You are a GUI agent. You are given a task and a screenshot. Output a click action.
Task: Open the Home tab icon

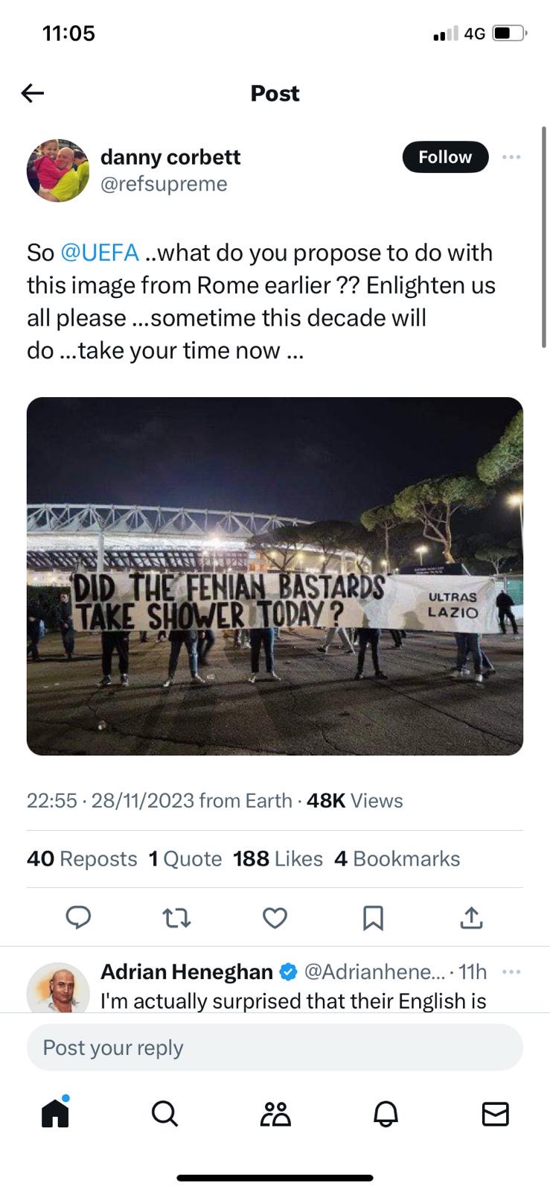56,1113
